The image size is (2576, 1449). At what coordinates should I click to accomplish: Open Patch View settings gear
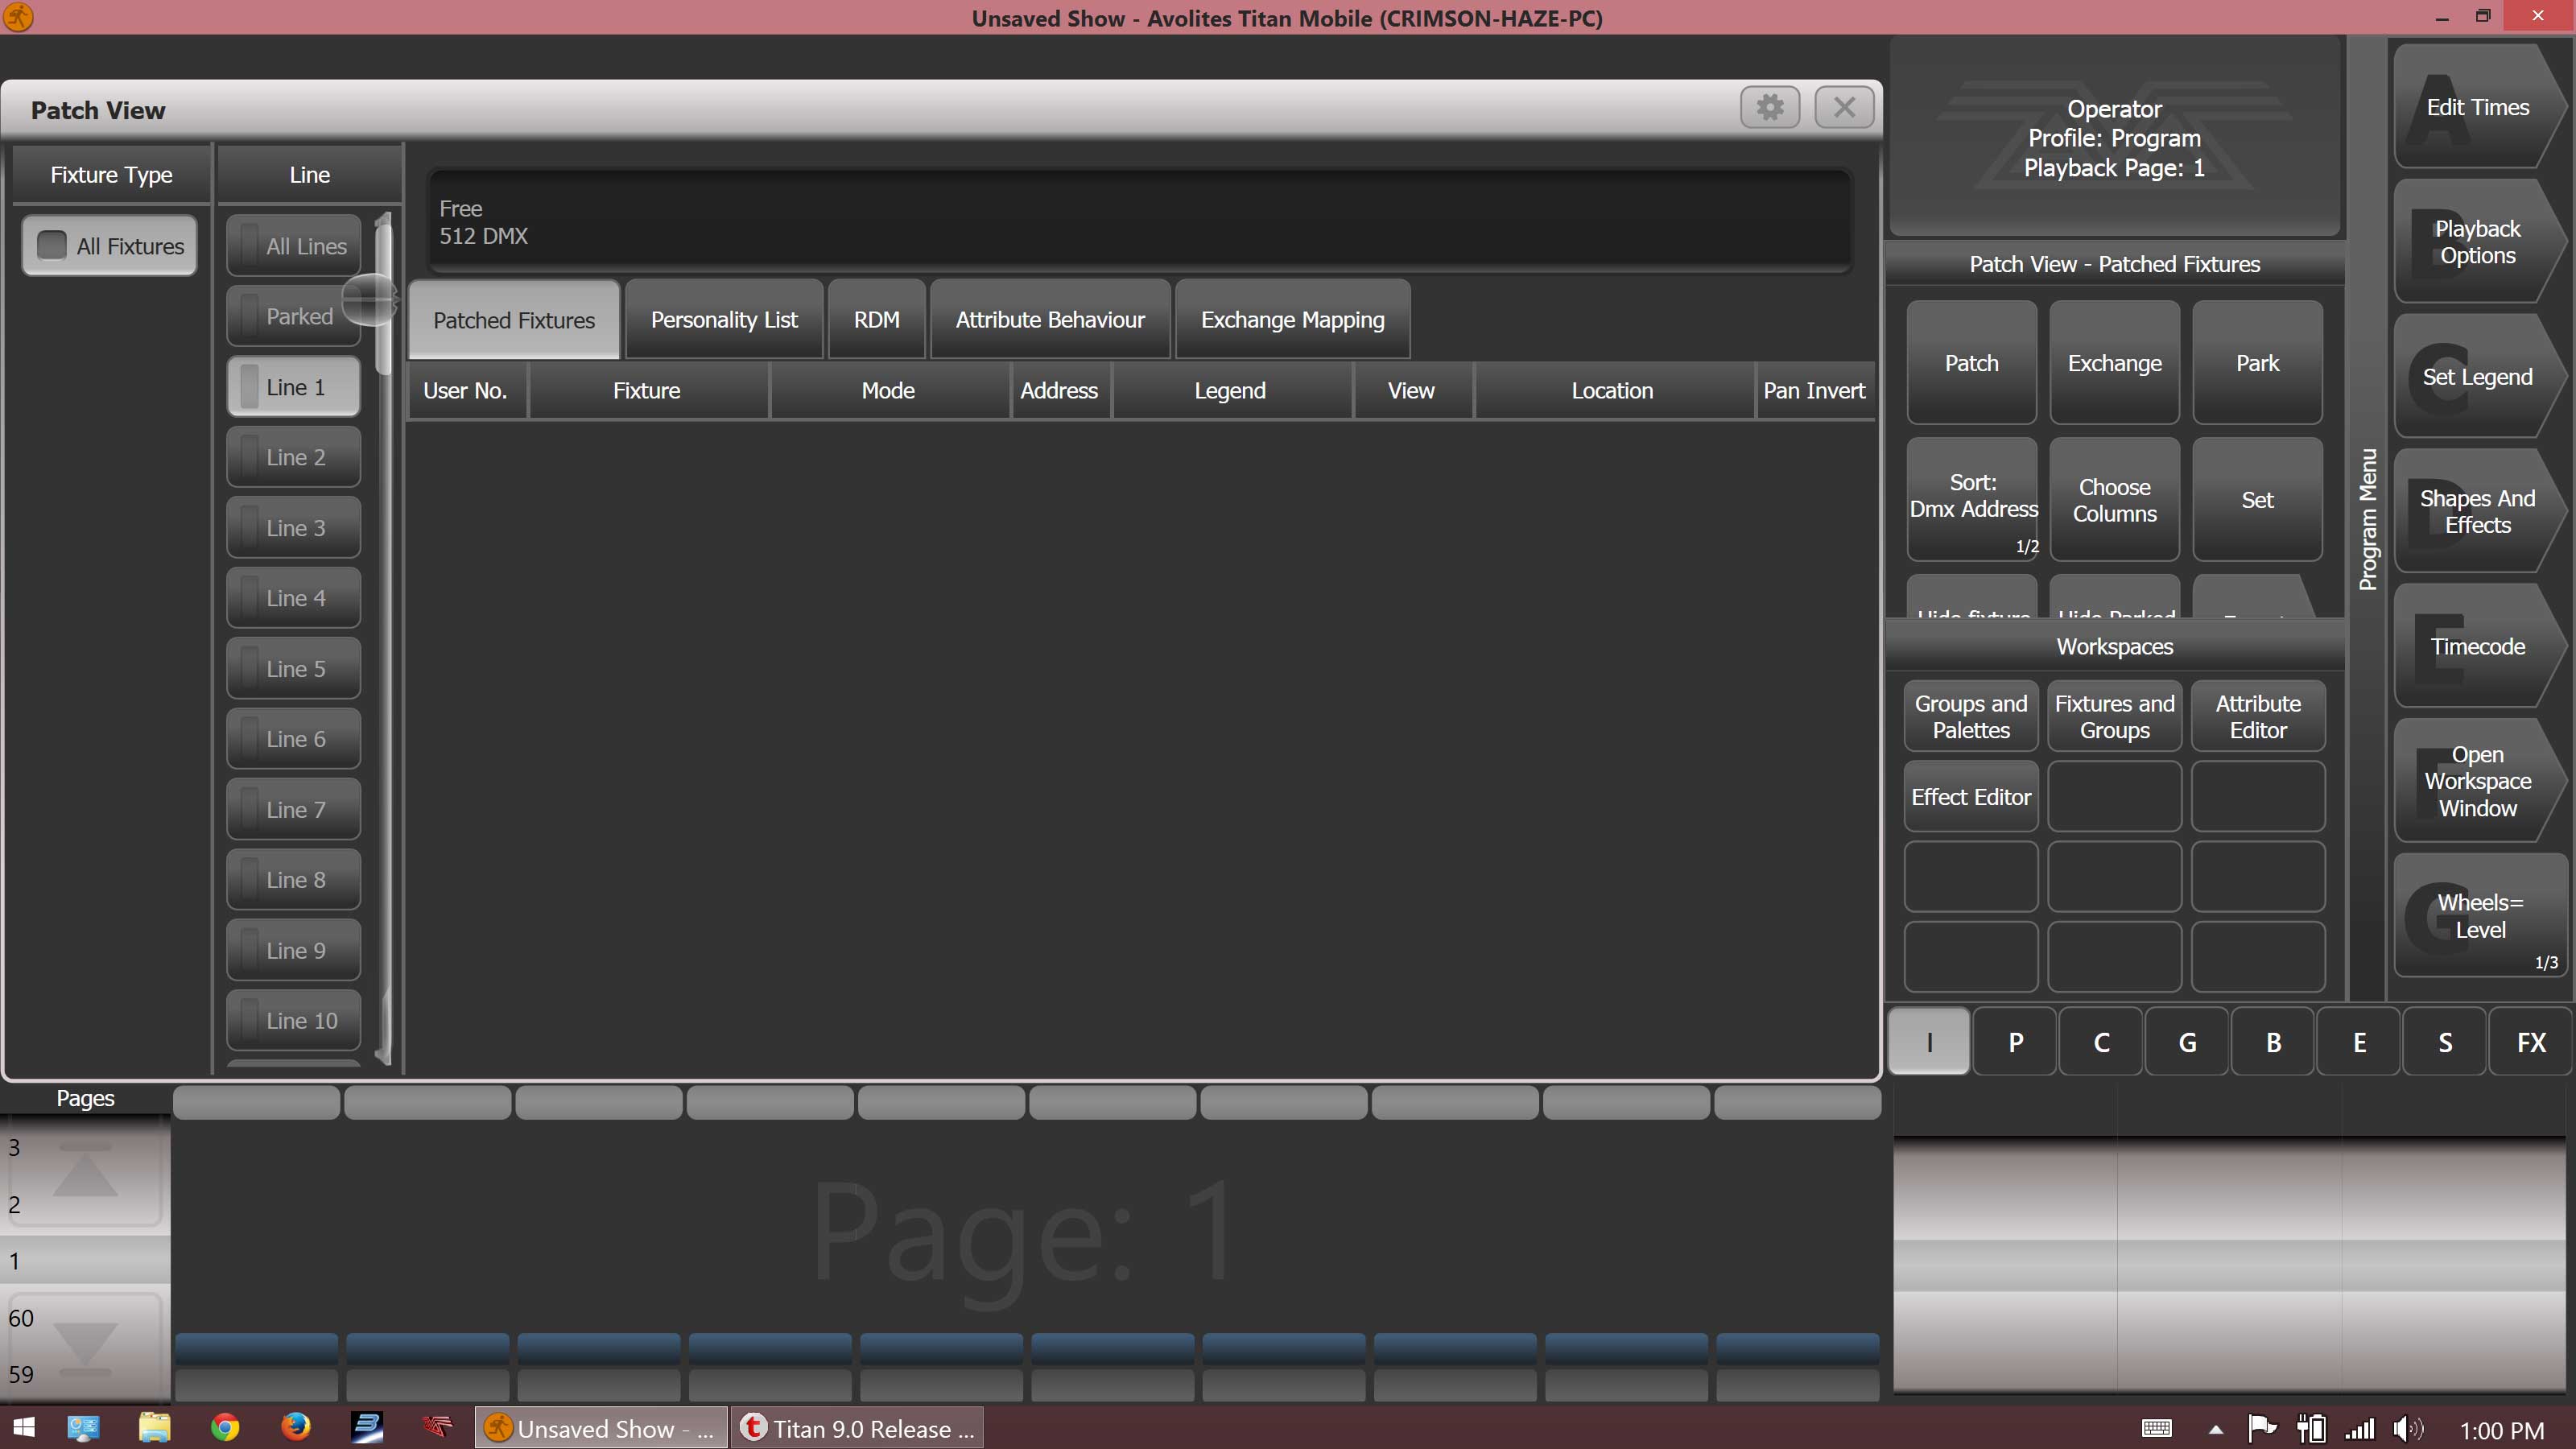pos(1770,107)
